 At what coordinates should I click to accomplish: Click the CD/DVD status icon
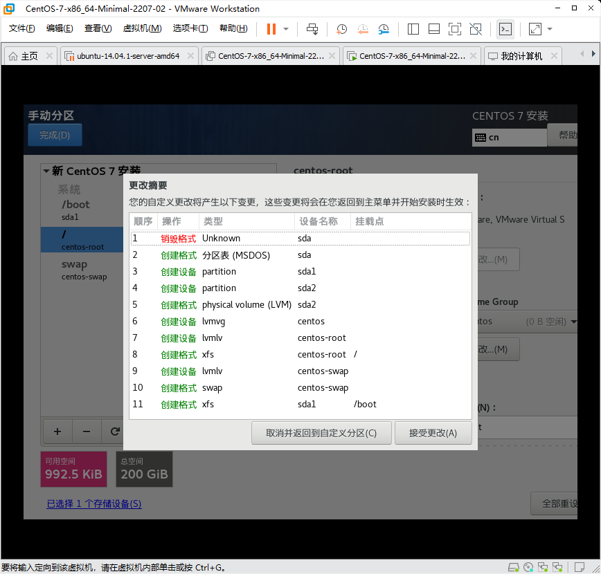coord(528,567)
